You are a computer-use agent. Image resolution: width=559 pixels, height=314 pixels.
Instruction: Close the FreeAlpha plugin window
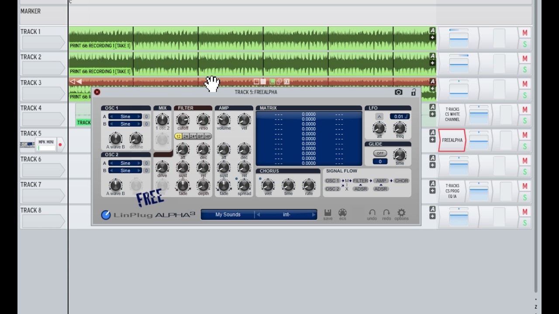point(97,92)
